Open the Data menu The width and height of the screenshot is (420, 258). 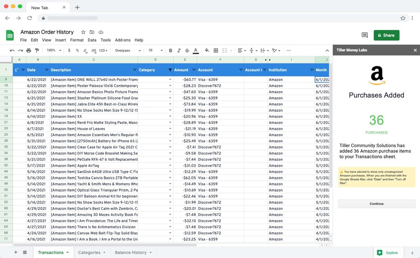pyautogui.click(x=92, y=40)
